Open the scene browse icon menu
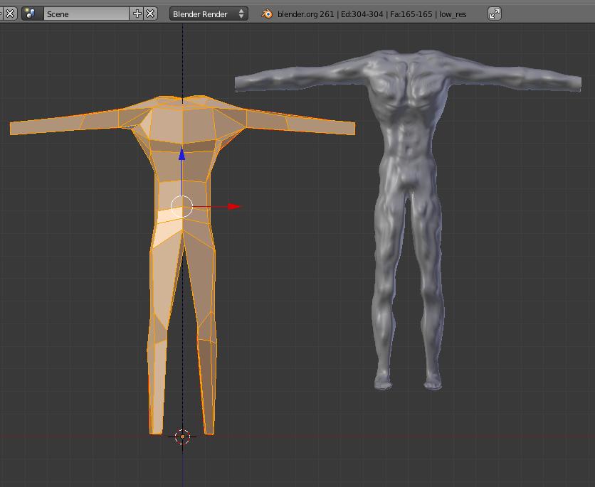The image size is (595, 487). (x=31, y=14)
